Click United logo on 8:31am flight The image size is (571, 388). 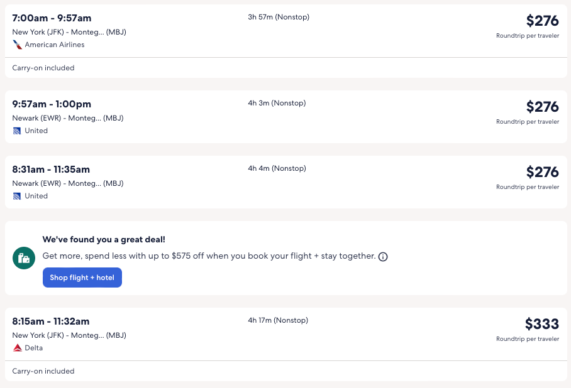(x=17, y=196)
